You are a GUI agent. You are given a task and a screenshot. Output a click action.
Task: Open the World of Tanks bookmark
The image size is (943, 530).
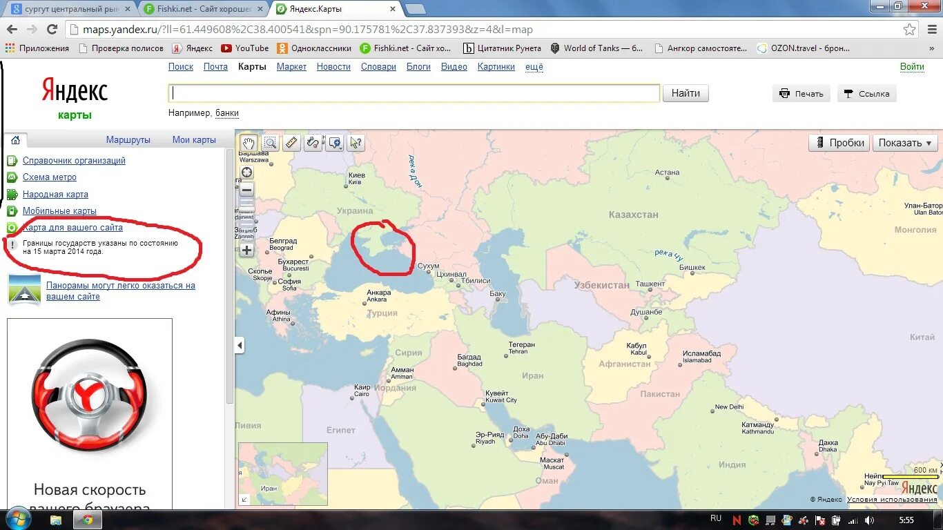(597, 48)
